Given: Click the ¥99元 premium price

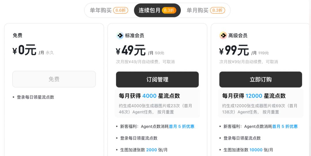Looking at the screenshot, I should click(x=234, y=50).
